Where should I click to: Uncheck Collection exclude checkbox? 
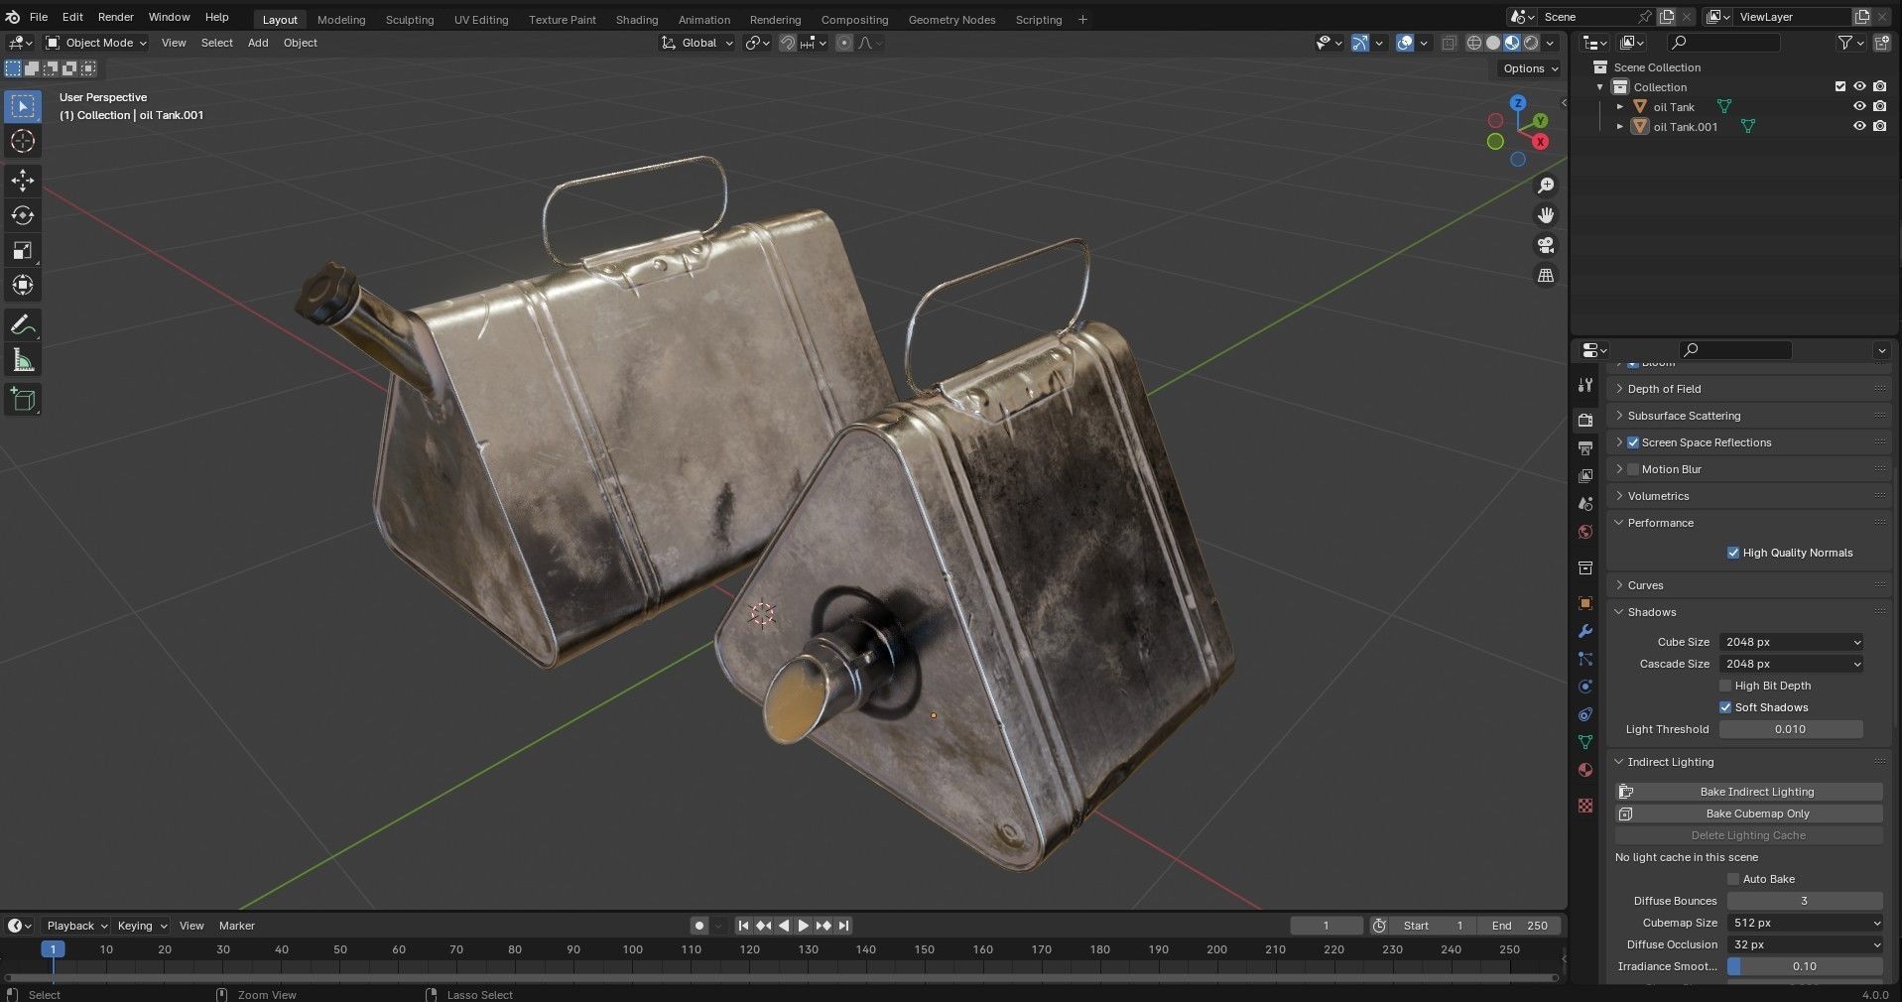point(1840,86)
